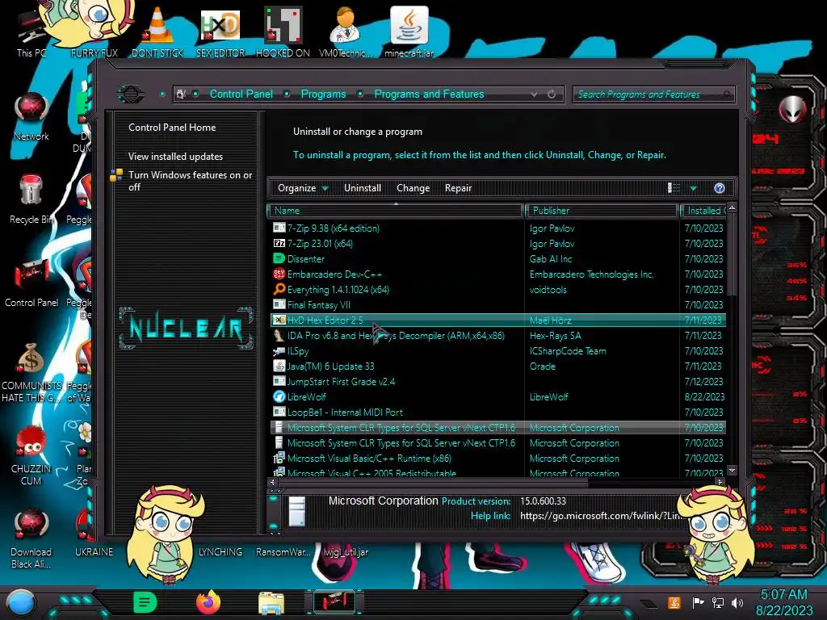
Task: Select 7-Zip 9.38 (x64 edition) entry
Action: tap(497, 228)
